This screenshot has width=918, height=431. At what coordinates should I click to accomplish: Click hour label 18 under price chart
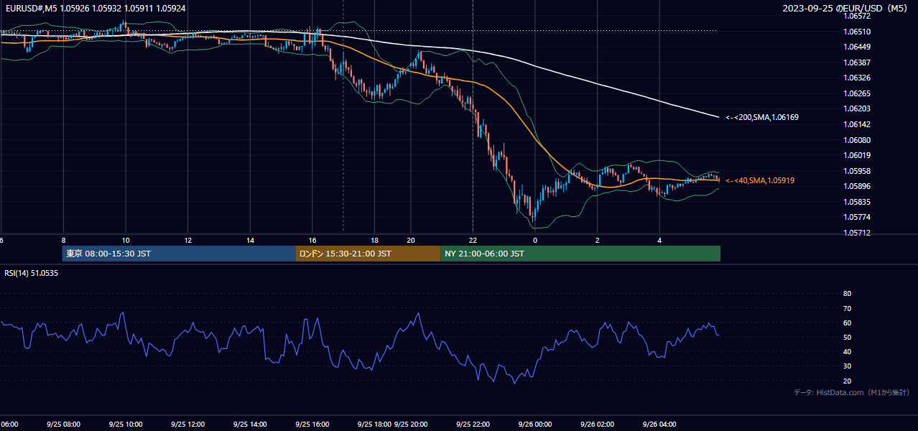pyautogui.click(x=375, y=240)
